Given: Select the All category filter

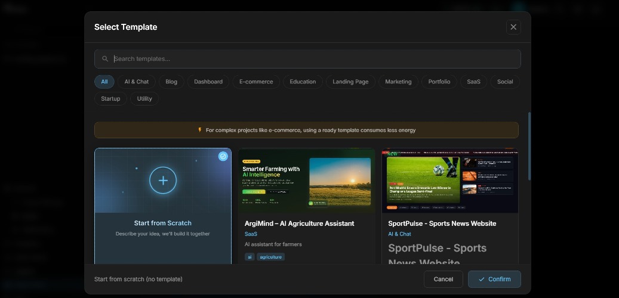Looking at the screenshot, I should coord(104,82).
